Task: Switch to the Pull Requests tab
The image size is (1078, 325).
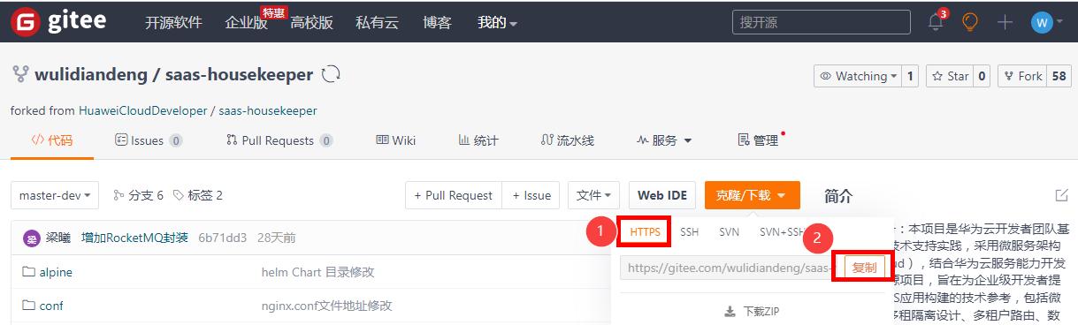Action: pyautogui.click(x=279, y=140)
